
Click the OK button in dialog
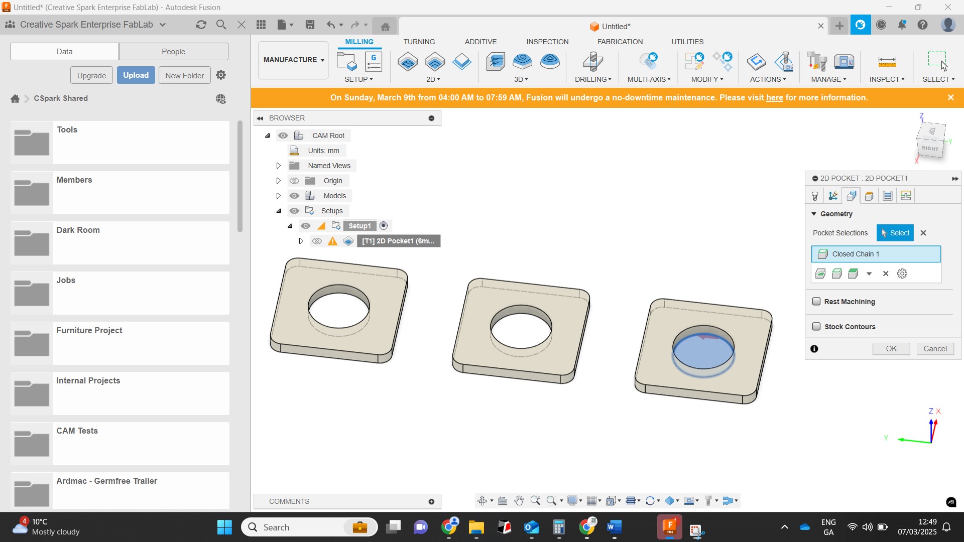(891, 349)
